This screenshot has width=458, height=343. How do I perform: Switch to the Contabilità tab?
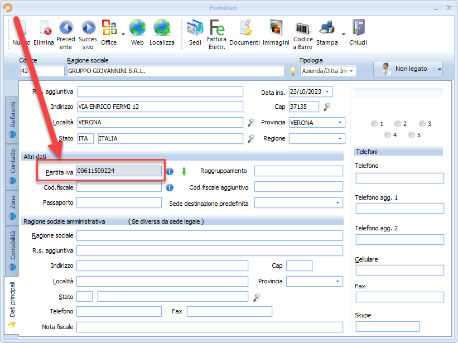[x=12, y=250]
